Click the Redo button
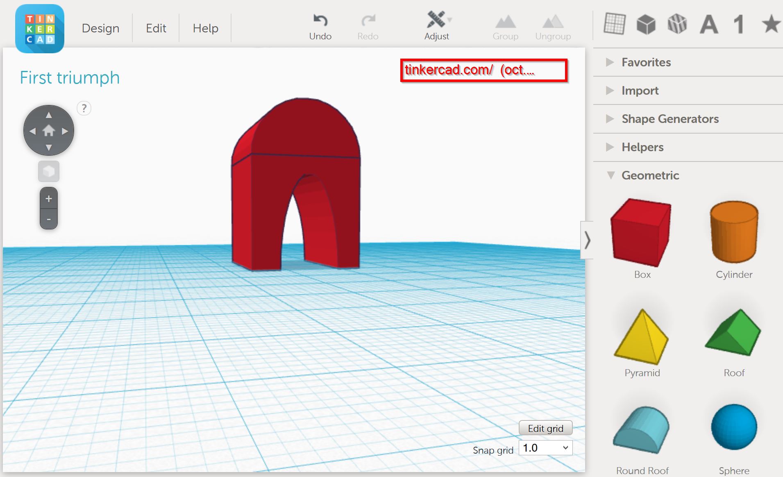This screenshot has height=477, width=783. tap(368, 27)
